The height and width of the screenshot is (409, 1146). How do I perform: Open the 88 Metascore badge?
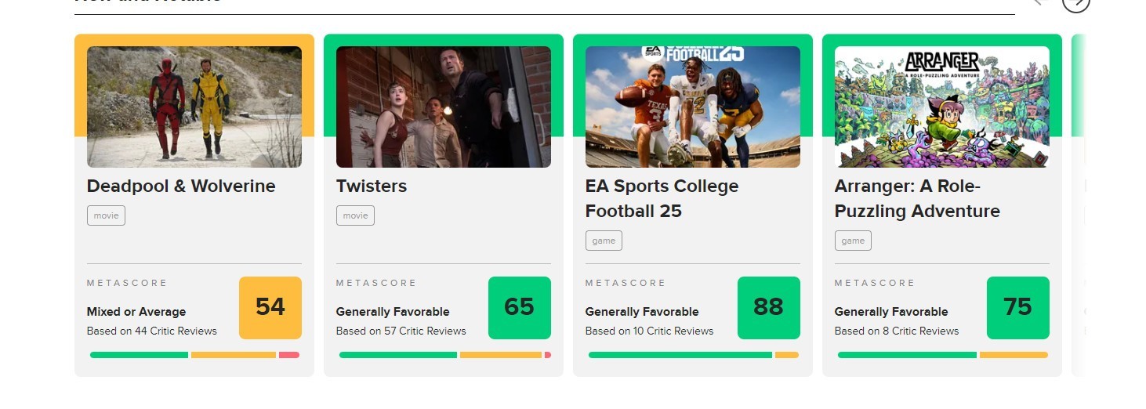[769, 307]
